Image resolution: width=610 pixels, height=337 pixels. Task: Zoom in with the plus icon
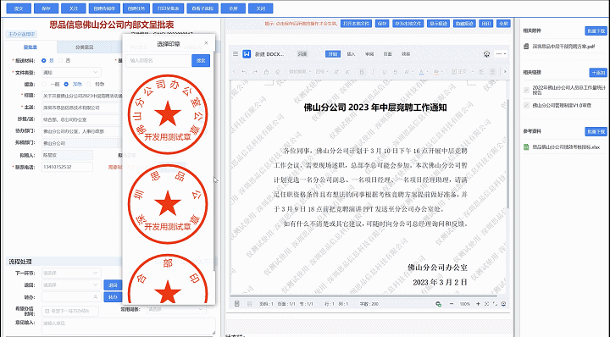pos(478,304)
